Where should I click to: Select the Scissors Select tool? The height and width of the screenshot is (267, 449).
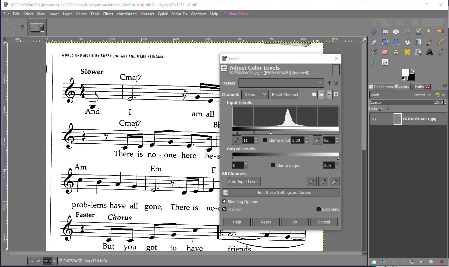point(418,31)
